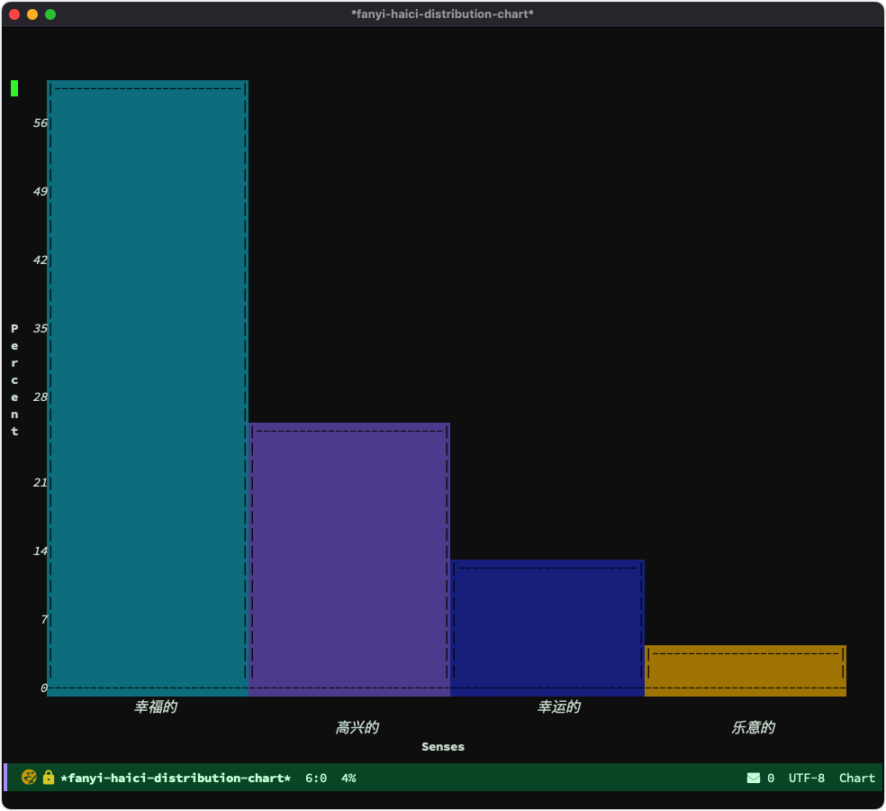Image resolution: width=886 pixels, height=811 pixels.
Task: Click the 35 y-axis tick label
Action: (41, 328)
